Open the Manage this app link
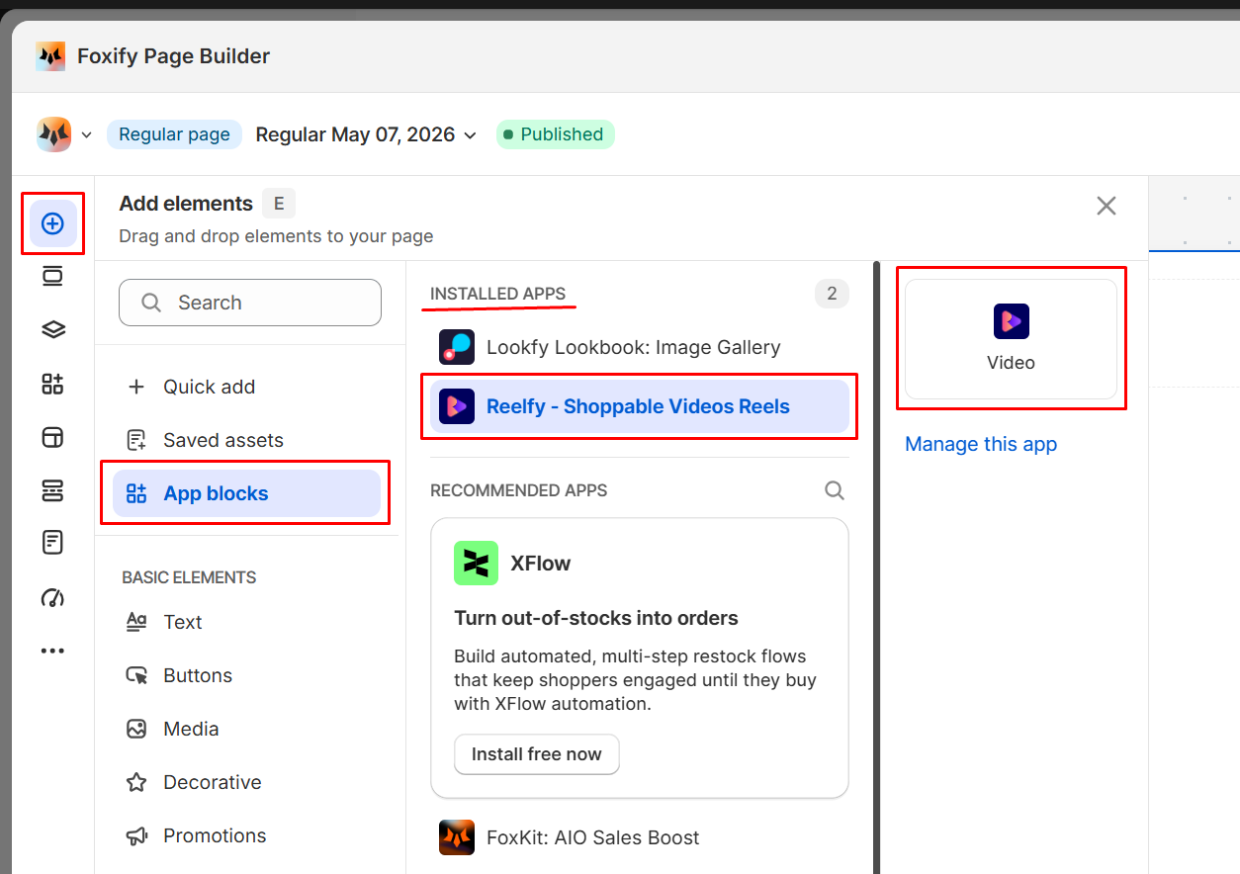 pos(981,444)
